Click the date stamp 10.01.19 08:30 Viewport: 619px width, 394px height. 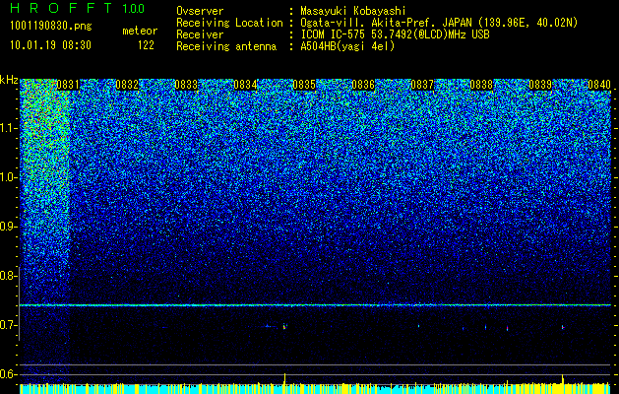coord(50,45)
